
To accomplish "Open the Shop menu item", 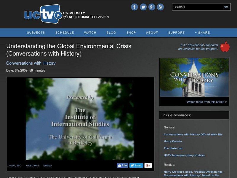I will point(131,33).
